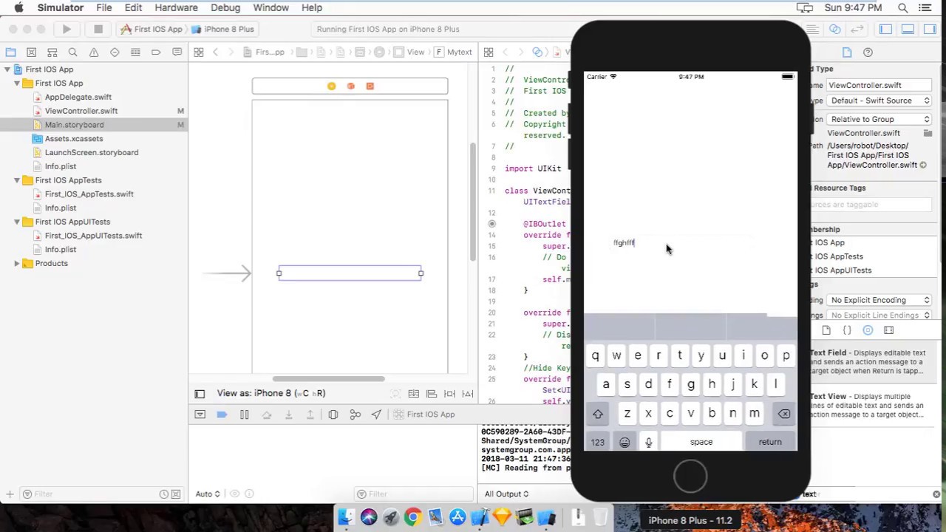This screenshot has height=532, width=946.
Task: Click Simulate Location arrow icon
Action: click(x=376, y=415)
